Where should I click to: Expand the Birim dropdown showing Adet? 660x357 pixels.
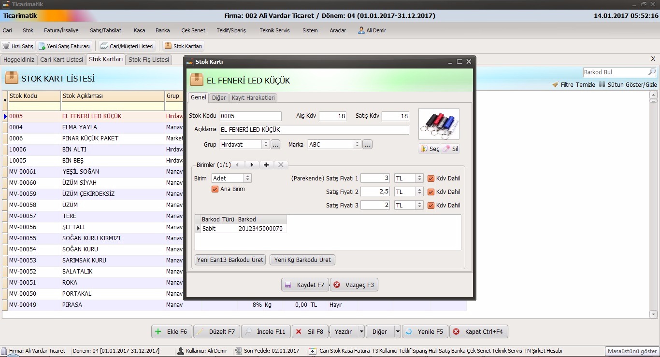coord(247,178)
